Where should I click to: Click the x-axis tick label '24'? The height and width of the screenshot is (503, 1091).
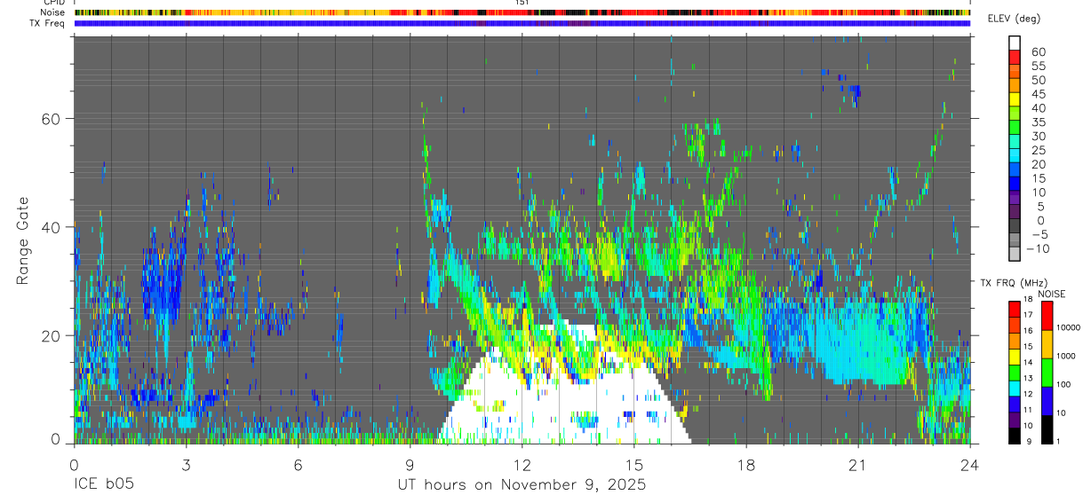[969, 464]
